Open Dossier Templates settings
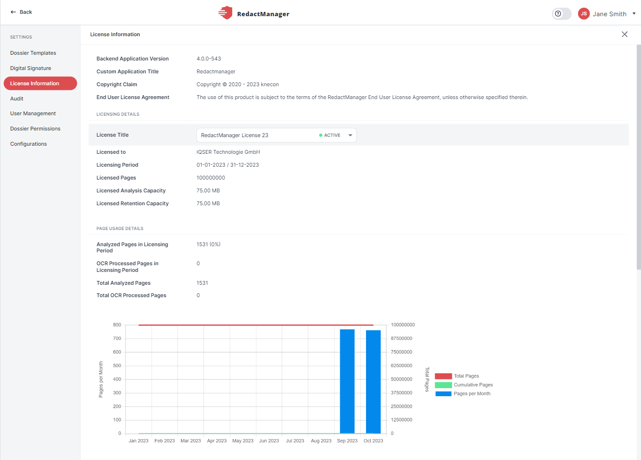Viewport: 641px width, 460px height. tap(33, 53)
